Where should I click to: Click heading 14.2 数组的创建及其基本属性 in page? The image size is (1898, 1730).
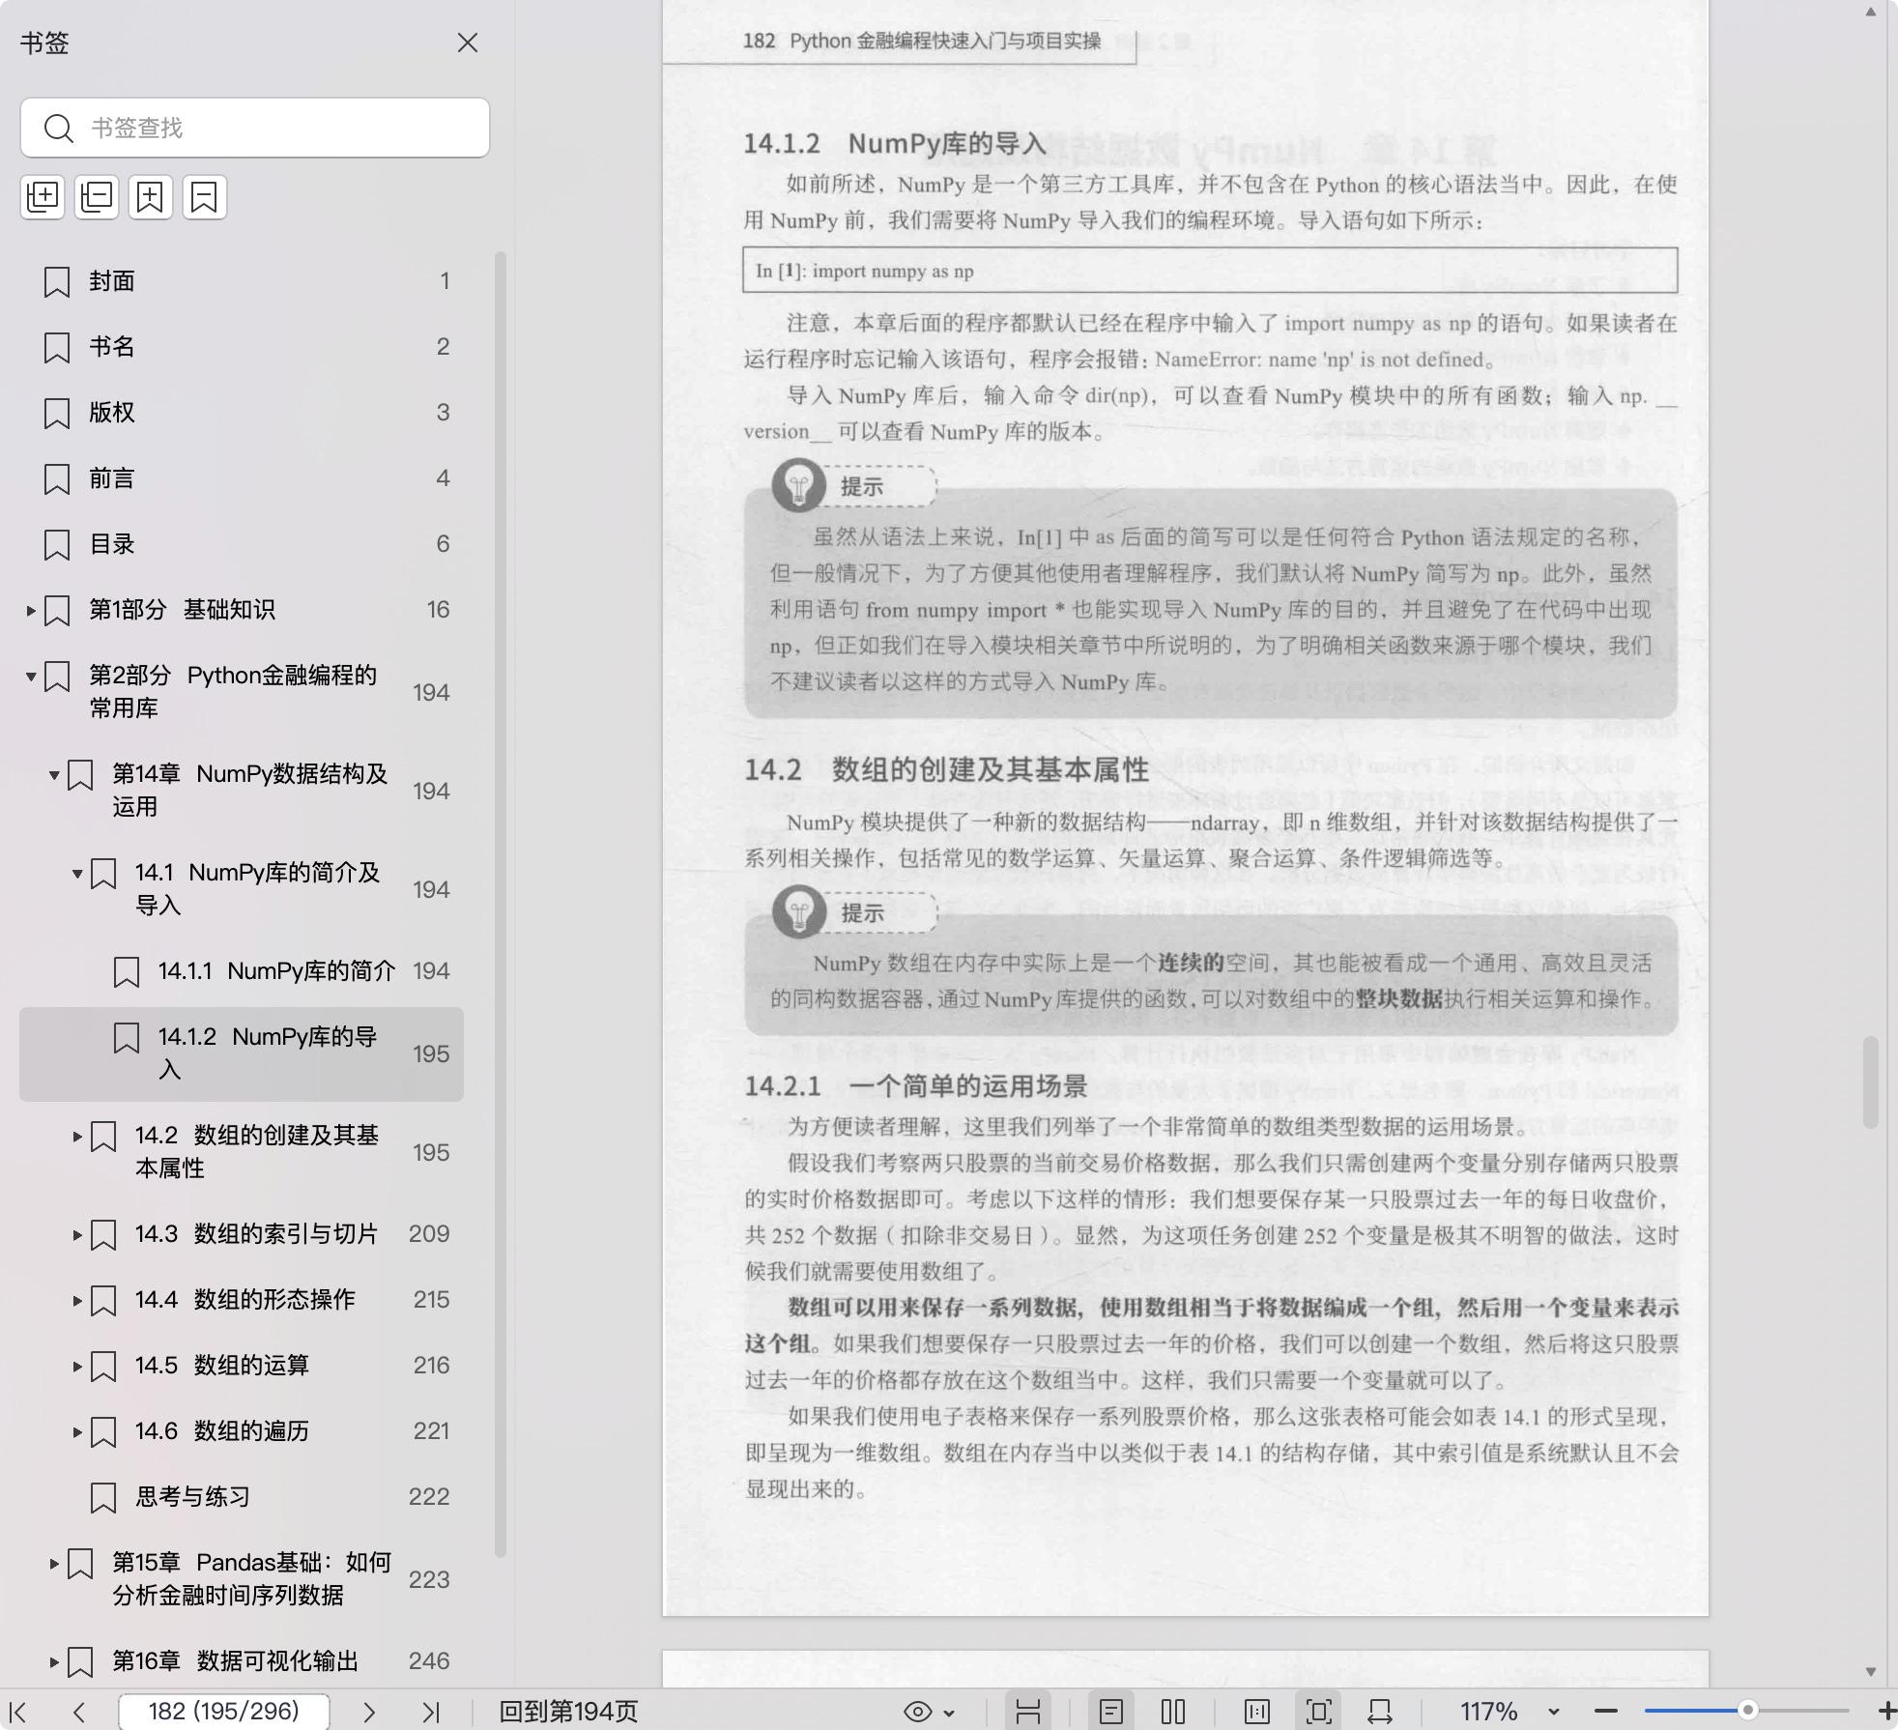click(946, 769)
